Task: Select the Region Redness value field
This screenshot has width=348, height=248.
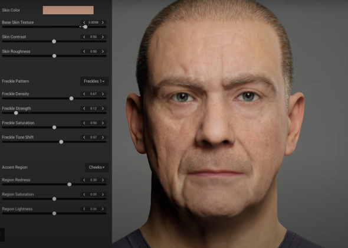Action: (x=93, y=180)
